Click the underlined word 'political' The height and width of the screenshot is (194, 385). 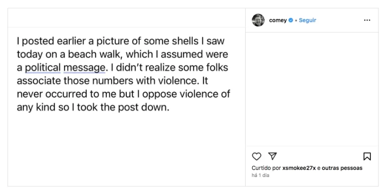tap(43, 67)
